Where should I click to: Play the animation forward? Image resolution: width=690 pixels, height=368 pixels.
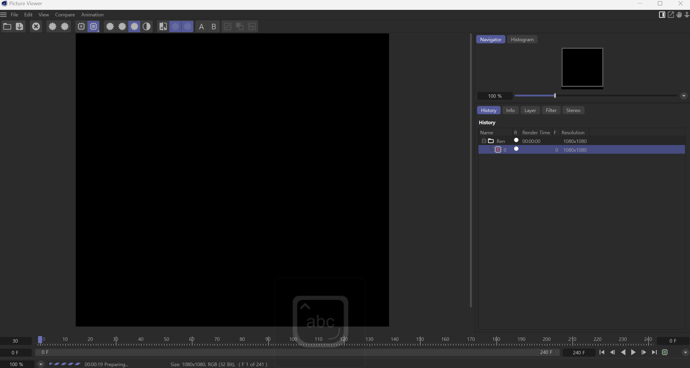click(633, 352)
